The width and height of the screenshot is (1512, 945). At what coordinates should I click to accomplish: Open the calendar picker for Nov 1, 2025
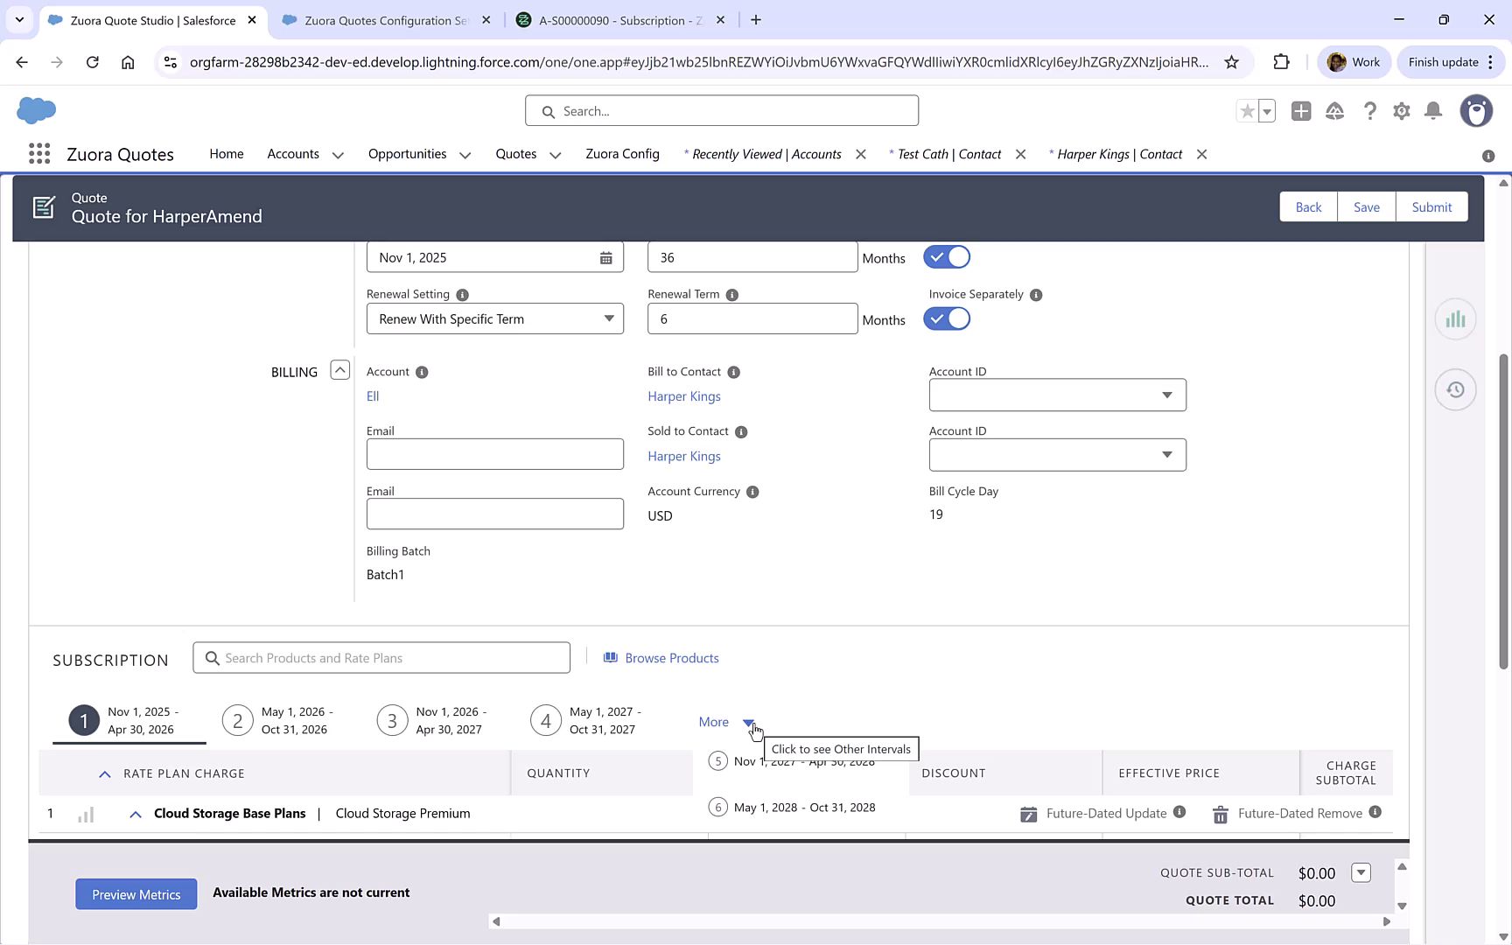point(605,256)
